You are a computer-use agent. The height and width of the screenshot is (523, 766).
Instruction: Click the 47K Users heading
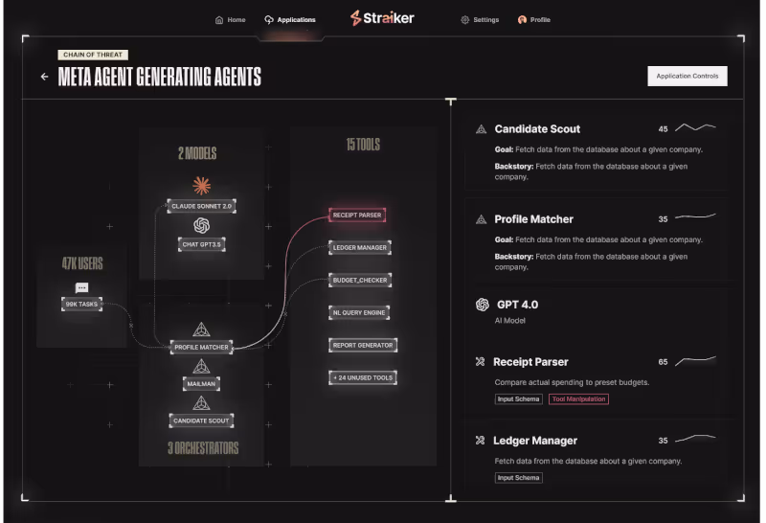click(82, 264)
